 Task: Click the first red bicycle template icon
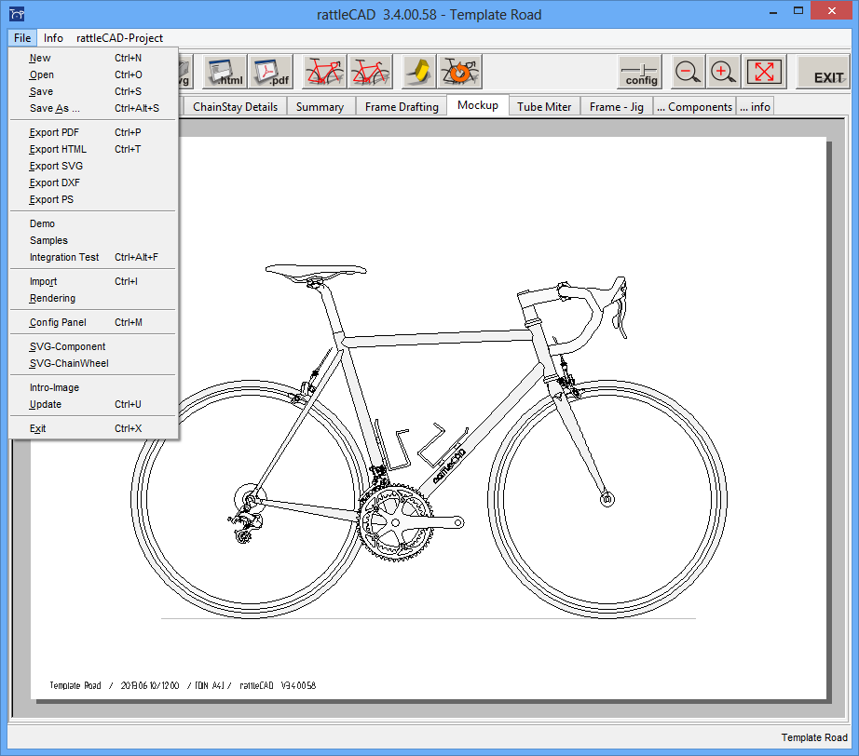(324, 72)
